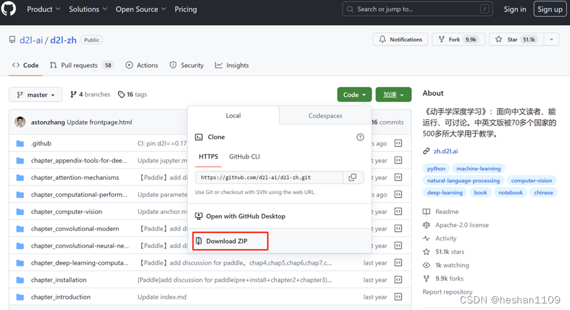Screen dimensions: 570x310
Task: Open the green 加速 dropdown button
Action: coord(393,95)
